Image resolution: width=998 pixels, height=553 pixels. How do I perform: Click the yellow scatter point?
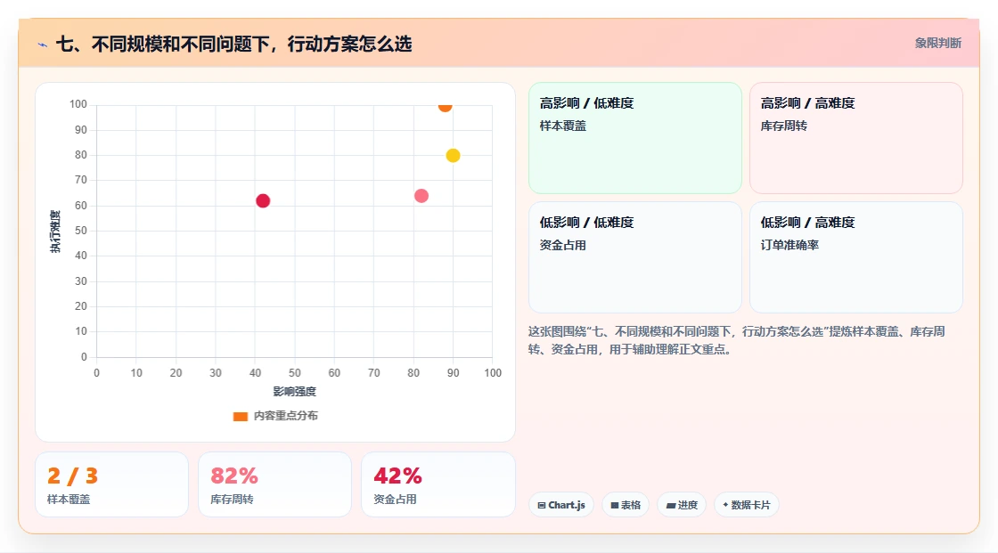coord(453,155)
